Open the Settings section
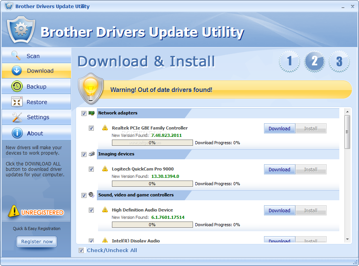This screenshot has height=266, width=359. (36, 117)
